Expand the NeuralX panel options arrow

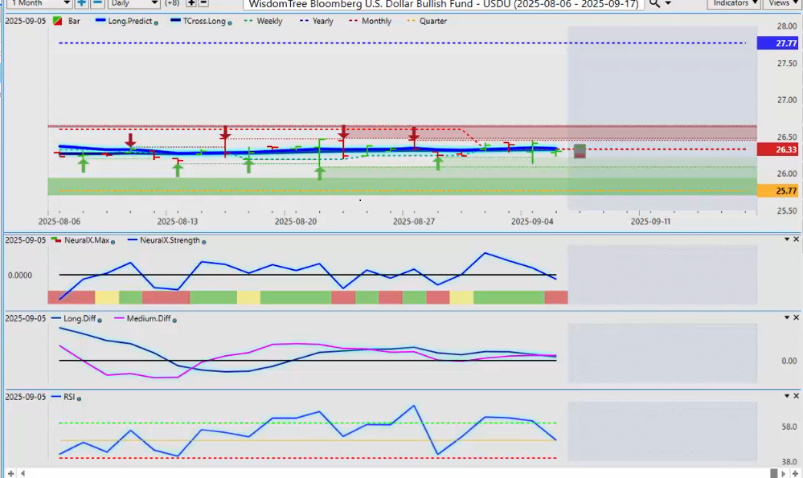[x=787, y=239]
